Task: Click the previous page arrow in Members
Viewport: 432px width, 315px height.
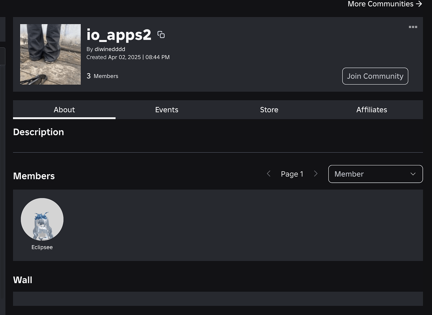Action: click(268, 174)
